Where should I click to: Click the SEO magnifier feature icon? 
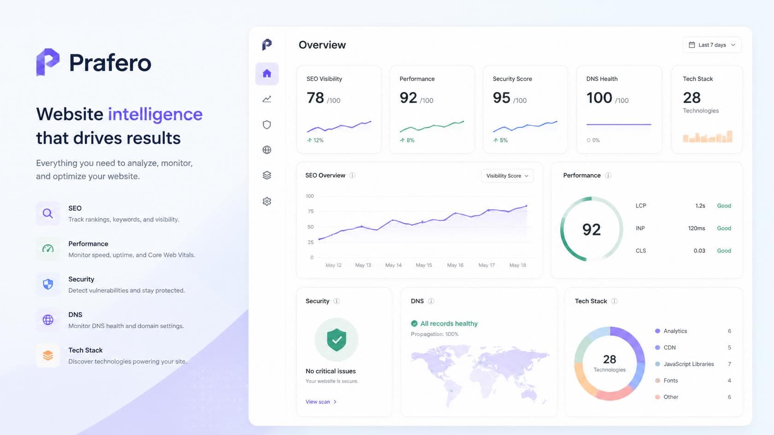click(48, 213)
